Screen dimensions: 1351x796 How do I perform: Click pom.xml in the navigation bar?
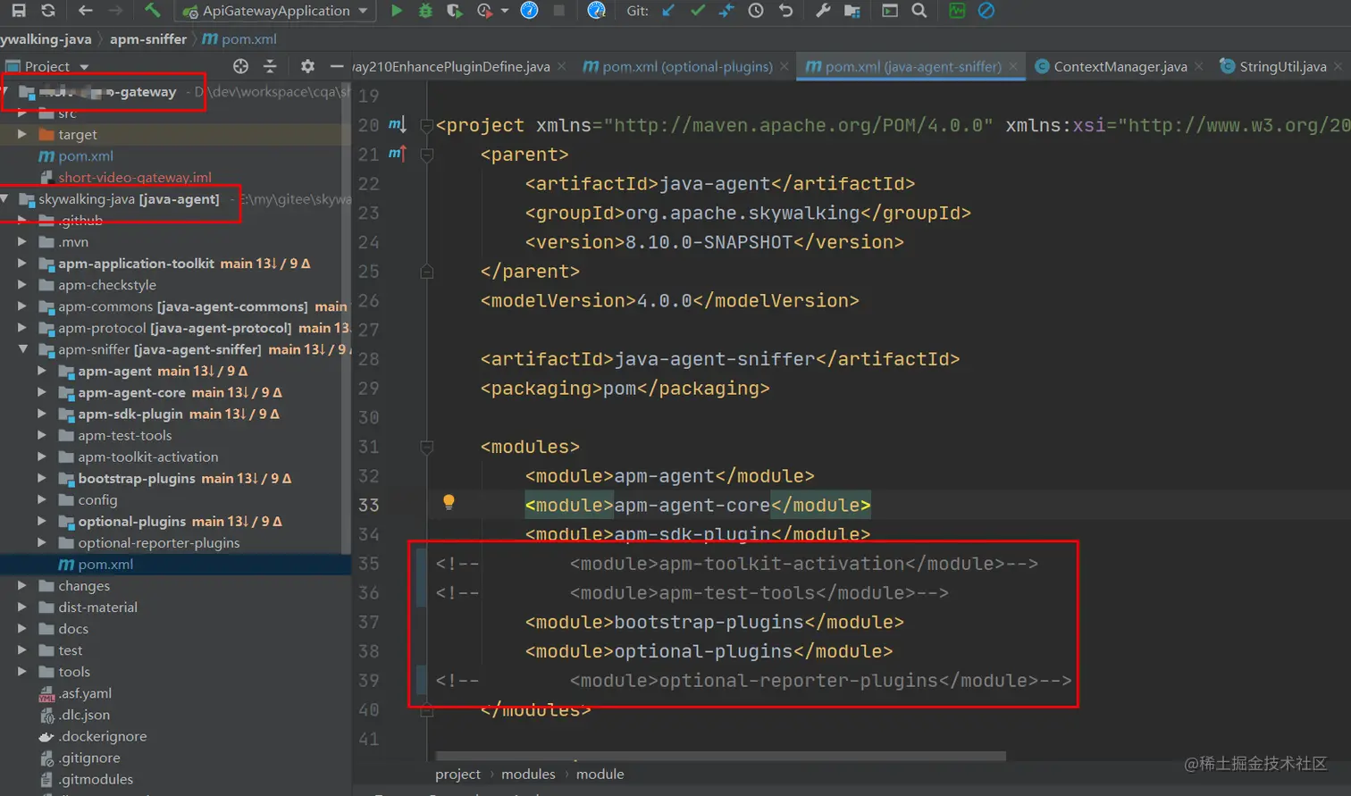(x=239, y=39)
